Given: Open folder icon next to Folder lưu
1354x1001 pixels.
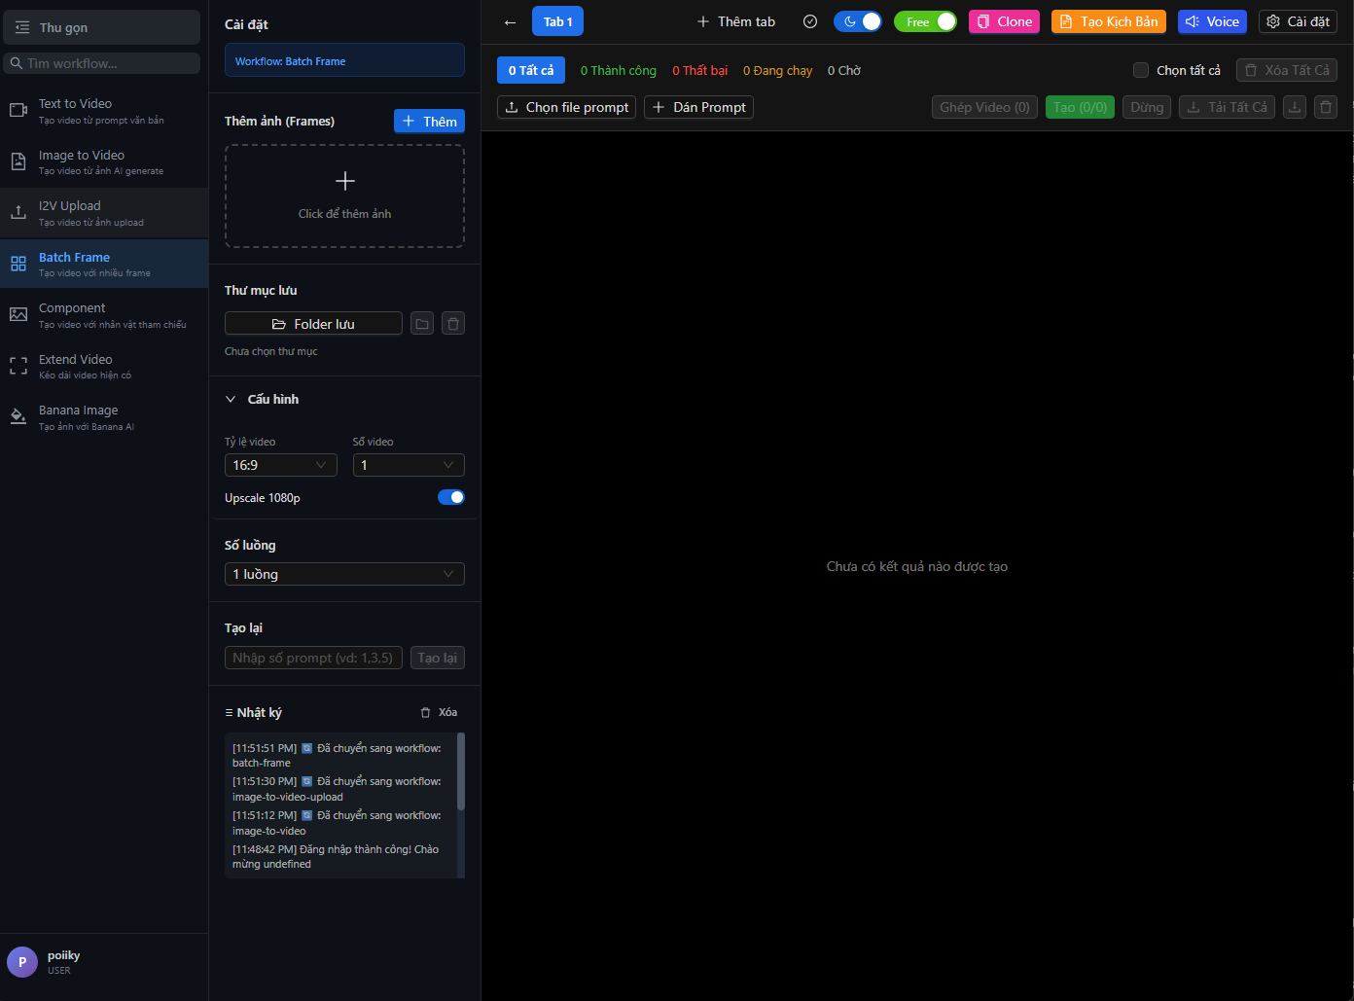Looking at the screenshot, I should pos(422,324).
